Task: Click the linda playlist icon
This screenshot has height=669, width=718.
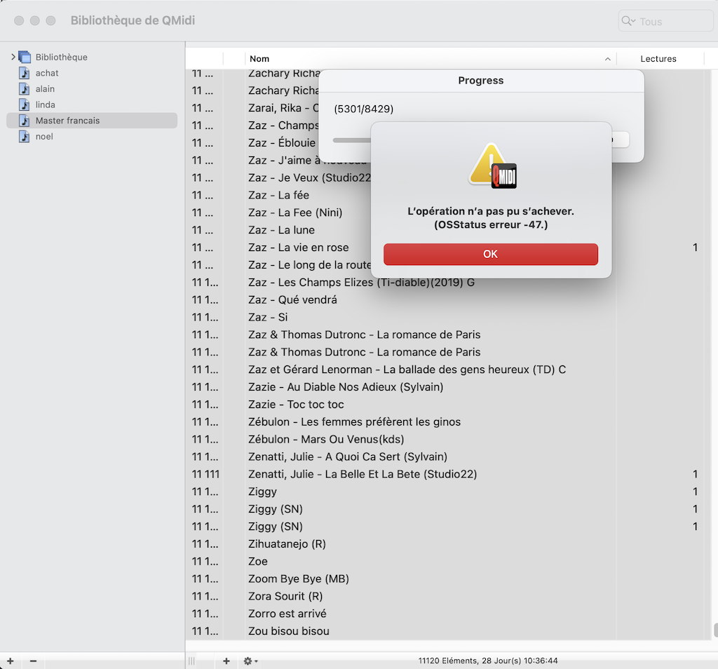Action: (25, 104)
